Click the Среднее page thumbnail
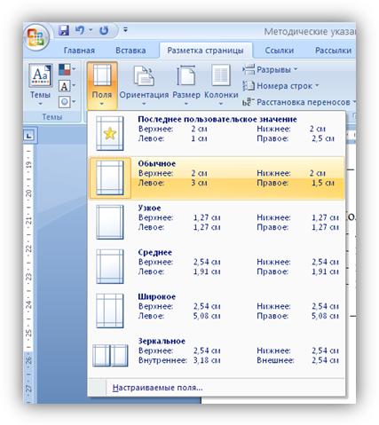The width and height of the screenshot is (379, 425). tap(110, 266)
